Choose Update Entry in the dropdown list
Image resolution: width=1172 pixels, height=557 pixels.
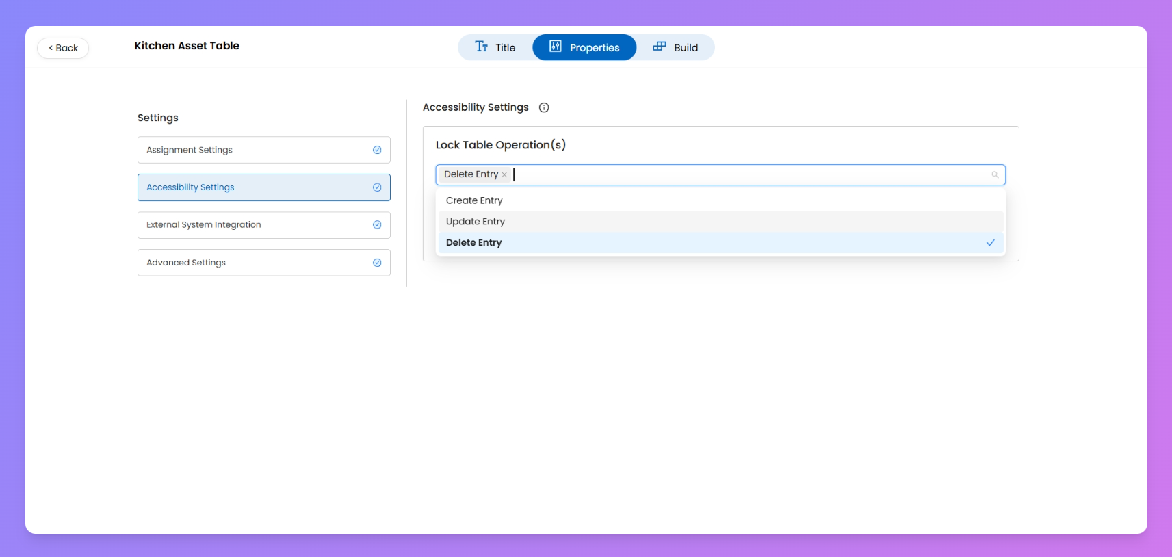pyautogui.click(x=476, y=222)
